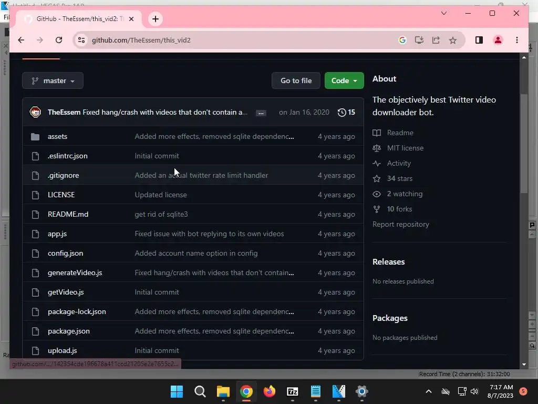538x404 pixels.
Task: Open the green Code dropdown
Action: 344,80
